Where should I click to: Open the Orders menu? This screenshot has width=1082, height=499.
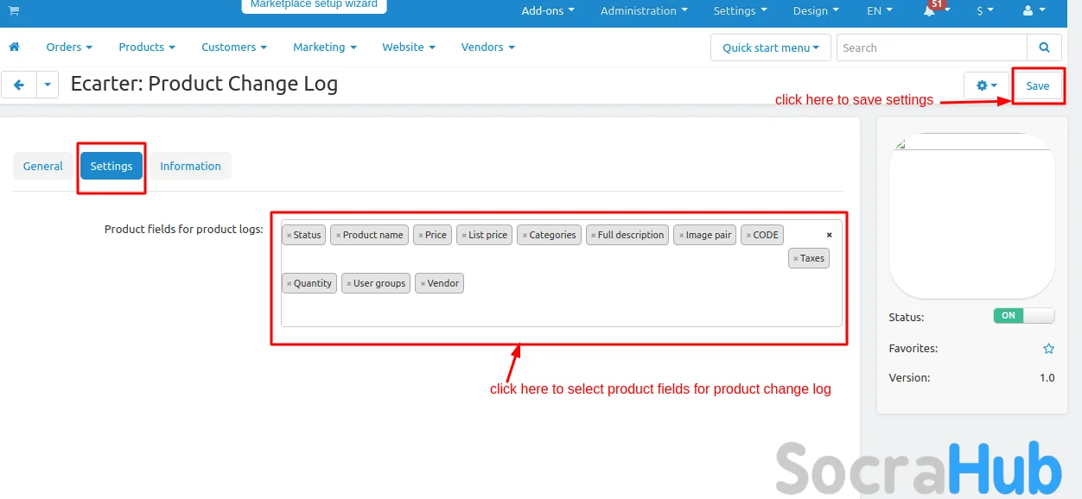coord(69,47)
